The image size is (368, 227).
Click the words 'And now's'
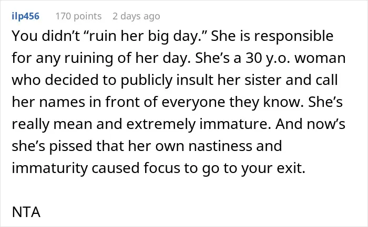tap(311, 124)
